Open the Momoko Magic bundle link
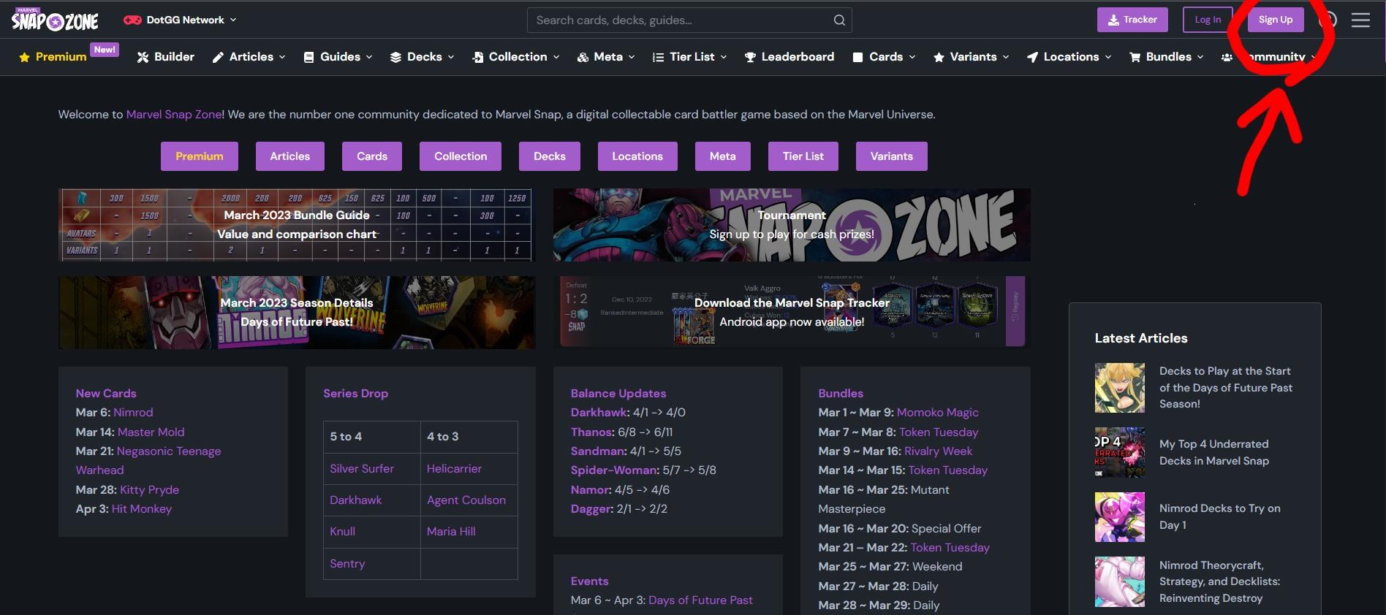The image size is (1386, 615). click(x=937, y=412)
